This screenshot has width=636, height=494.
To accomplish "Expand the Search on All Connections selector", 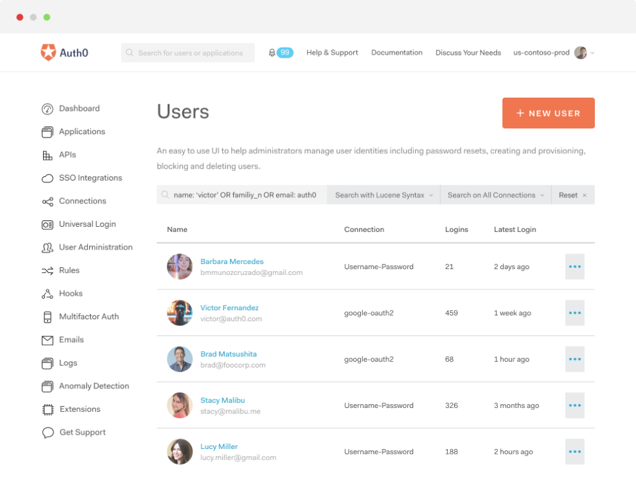I will (495, 195).
